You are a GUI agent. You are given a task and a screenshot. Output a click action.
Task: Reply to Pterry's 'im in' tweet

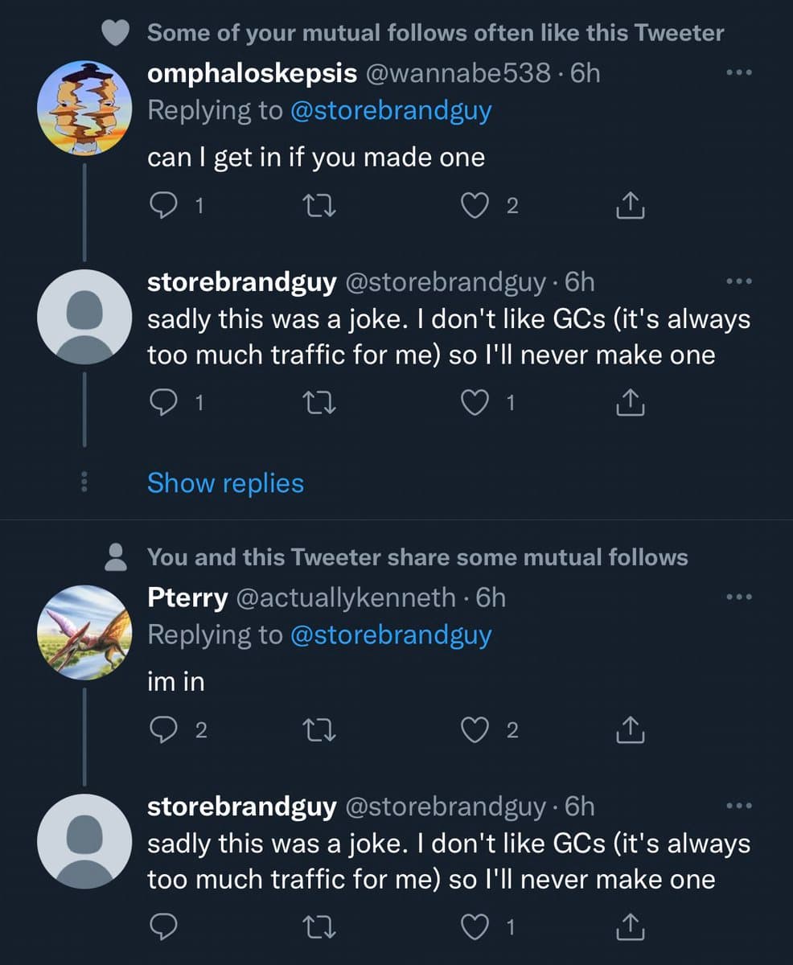click(163, 730)
